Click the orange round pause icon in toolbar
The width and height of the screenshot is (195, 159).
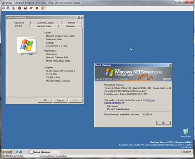coord(19,8)
